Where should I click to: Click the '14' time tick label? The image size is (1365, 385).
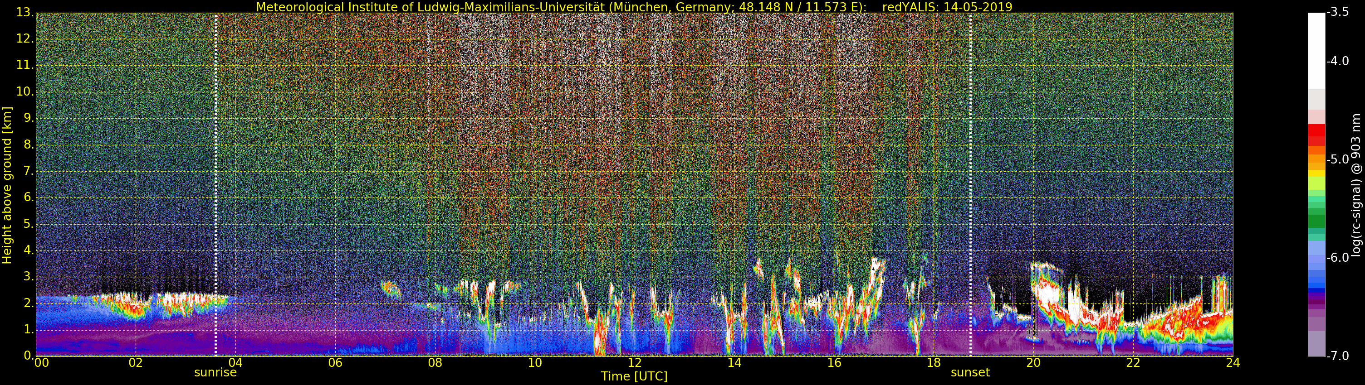(734, 362)
